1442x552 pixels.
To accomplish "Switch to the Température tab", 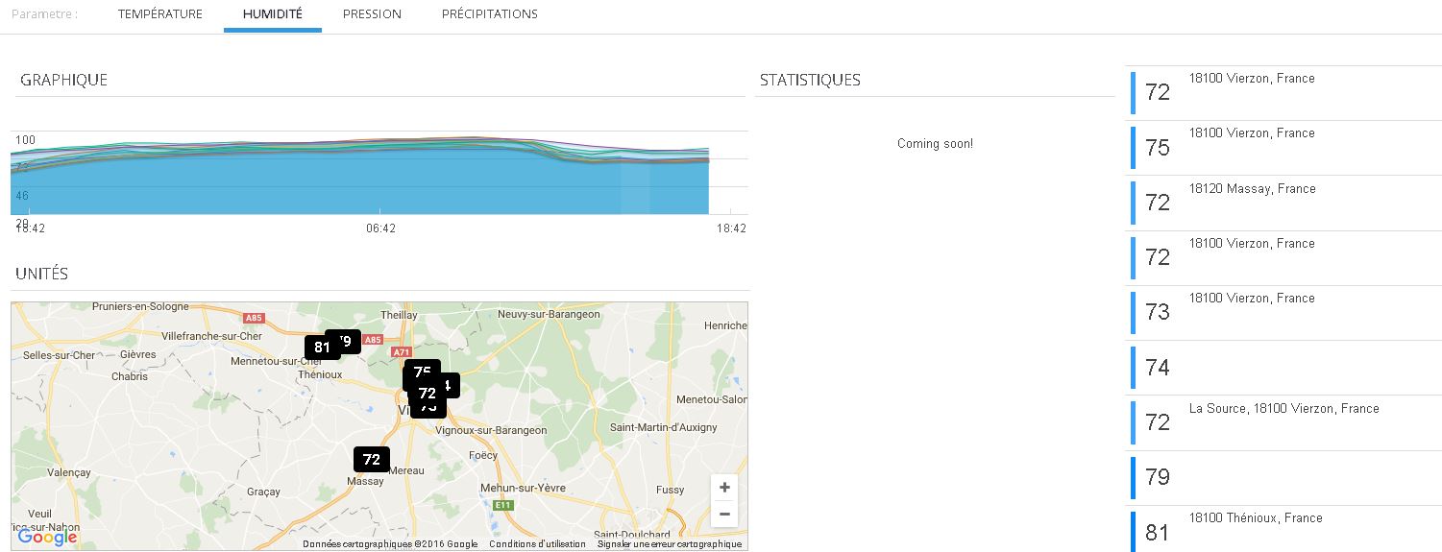I will click(160, 14).
